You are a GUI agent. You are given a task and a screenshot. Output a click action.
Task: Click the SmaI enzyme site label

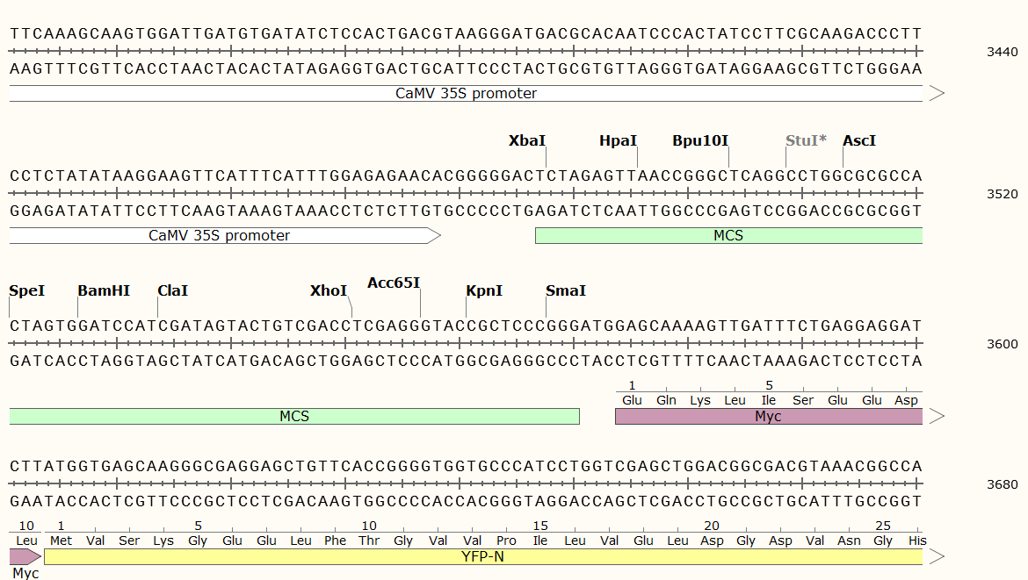[x=565, y=290]
